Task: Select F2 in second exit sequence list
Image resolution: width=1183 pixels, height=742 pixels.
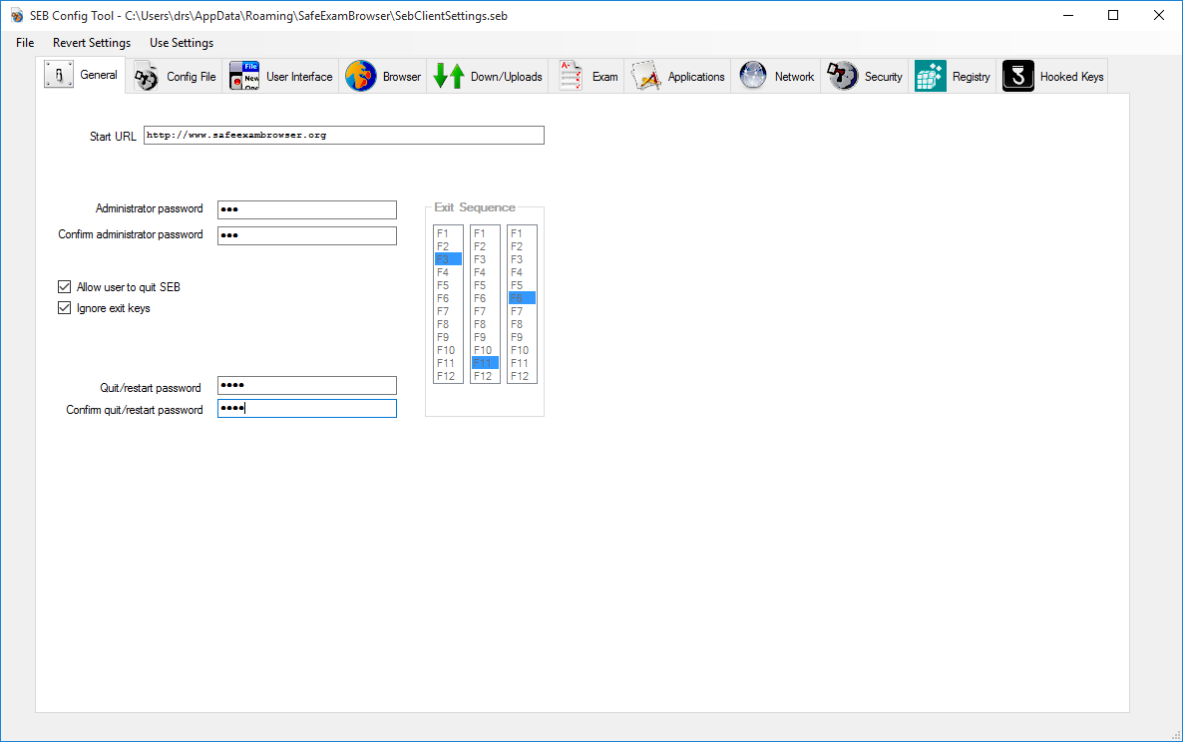Action: coord(485,245)
